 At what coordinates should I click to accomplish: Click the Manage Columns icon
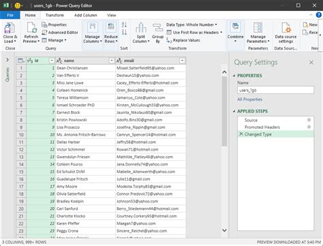(x=92, y=27)
